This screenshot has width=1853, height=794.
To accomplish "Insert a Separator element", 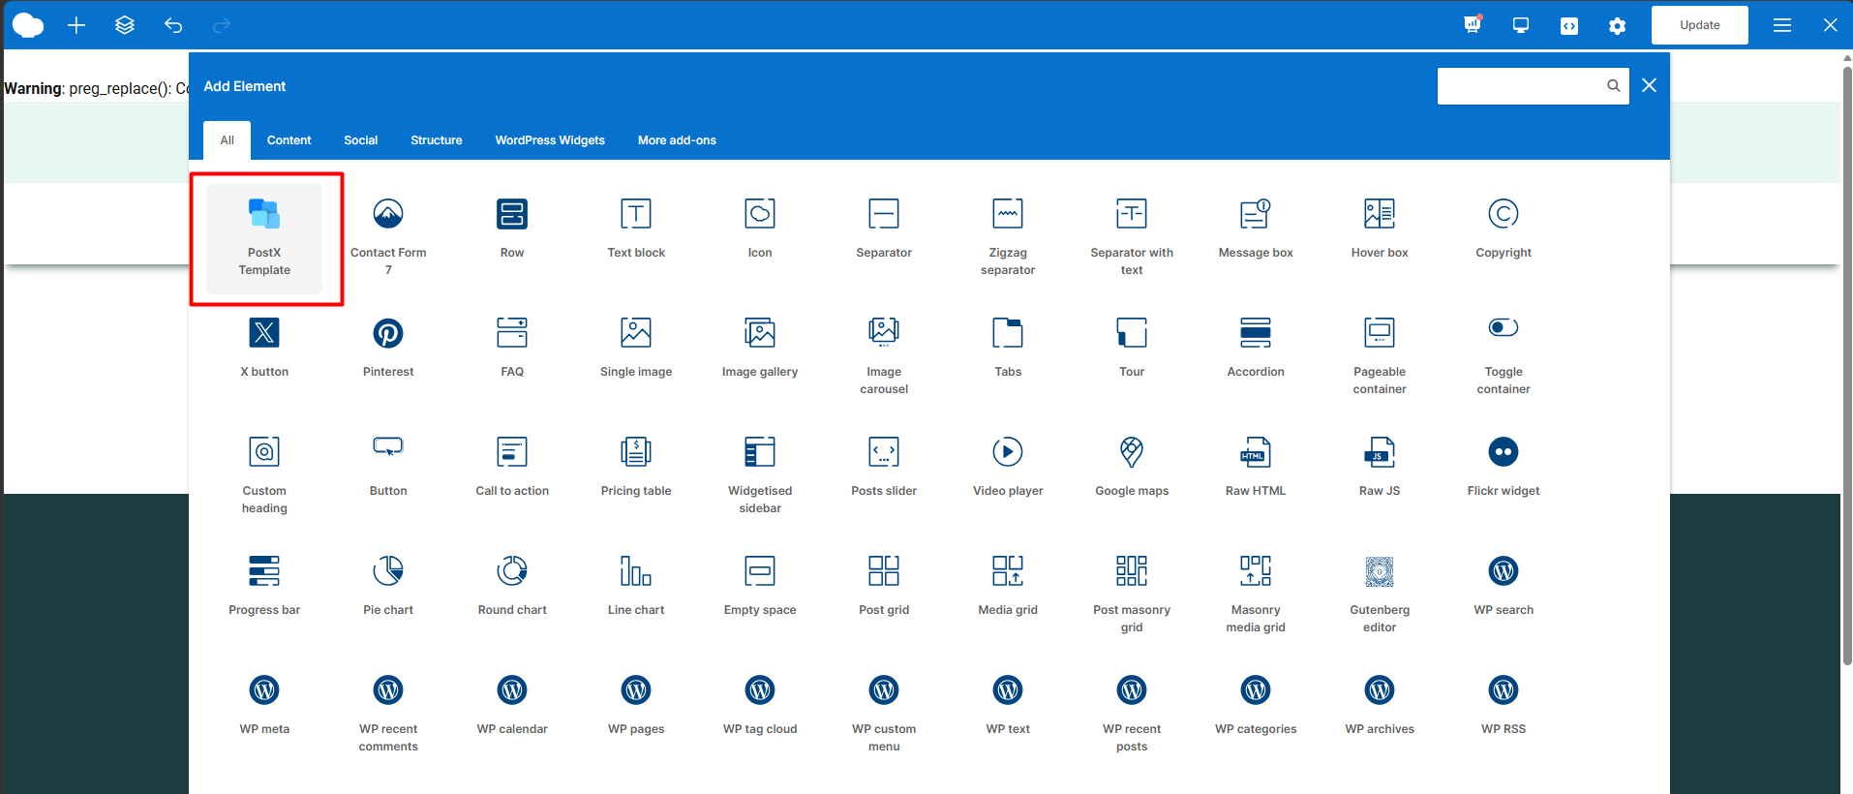I will coord(884,229).
